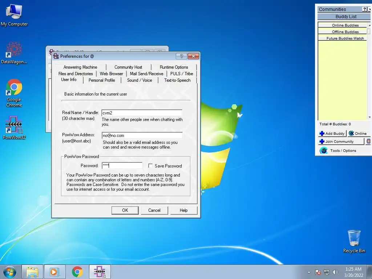Open Chrome from the taskbar

click(77, 272)
